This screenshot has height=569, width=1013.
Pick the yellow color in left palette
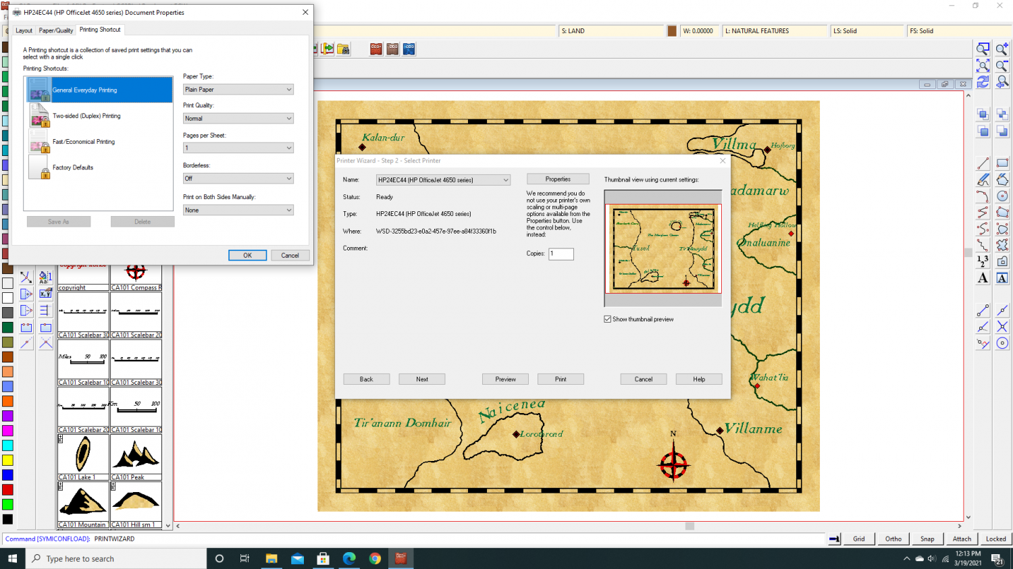pyautogui.click(x=7, y=460)
